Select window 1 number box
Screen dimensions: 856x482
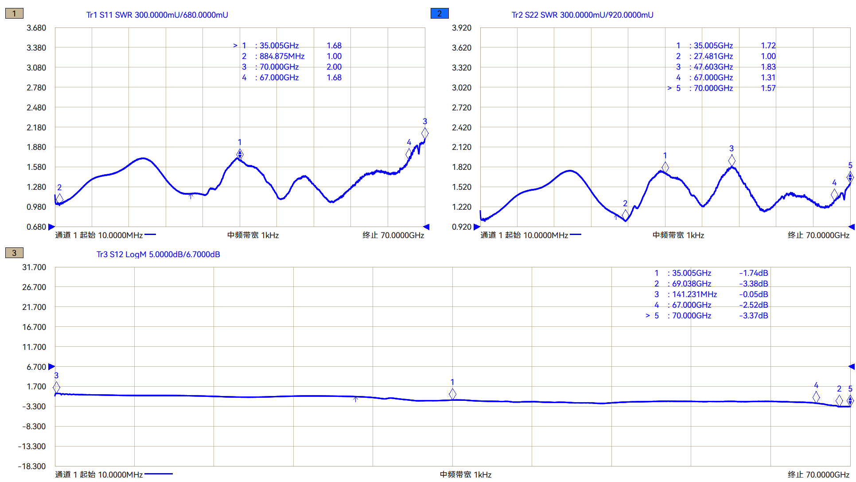pos(14,13)
